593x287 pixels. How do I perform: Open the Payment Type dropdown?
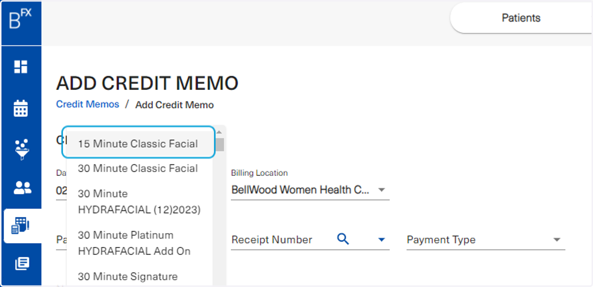click(486, 240)
